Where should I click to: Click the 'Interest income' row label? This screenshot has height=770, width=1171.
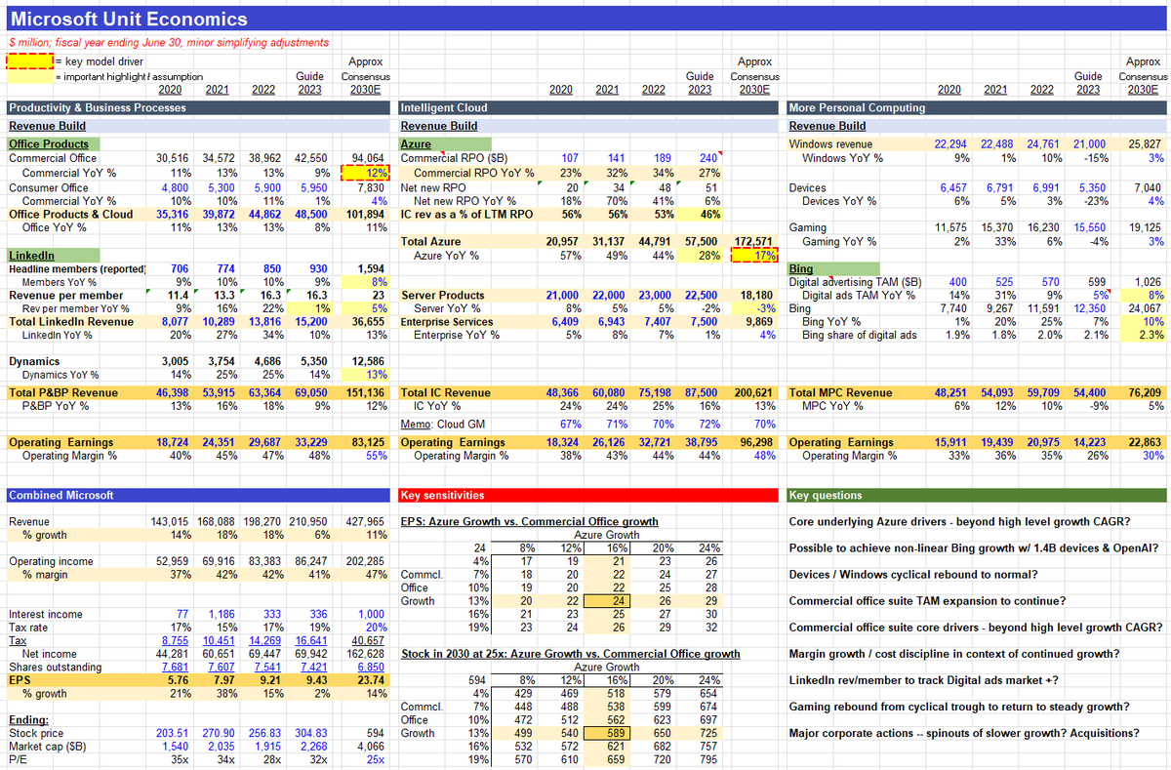pos(46,614)
